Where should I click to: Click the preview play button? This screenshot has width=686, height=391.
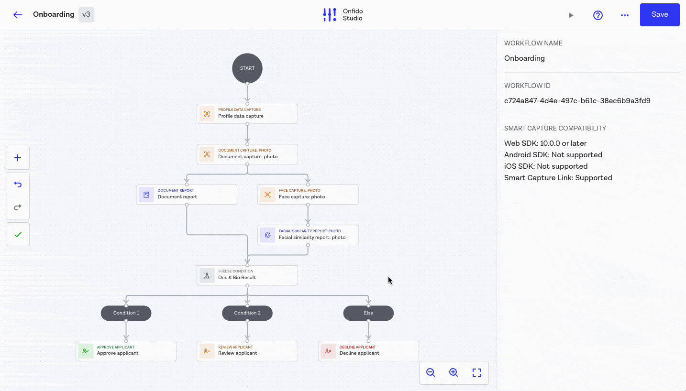pyautogui.click(x=571, y=15)
